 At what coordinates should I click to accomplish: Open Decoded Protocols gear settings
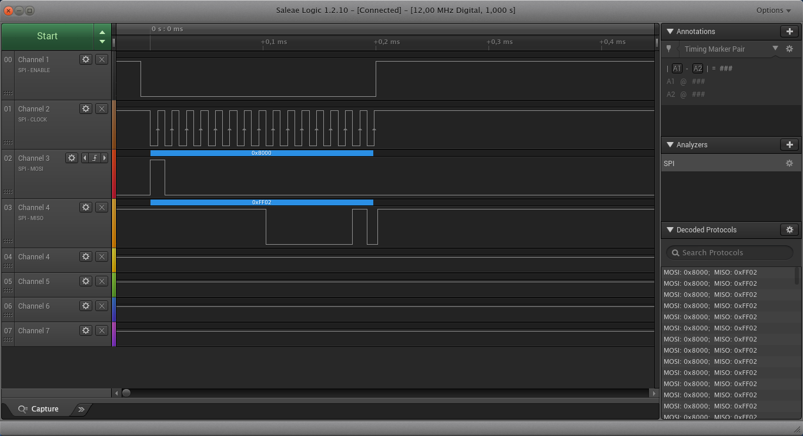click(789, 229)
